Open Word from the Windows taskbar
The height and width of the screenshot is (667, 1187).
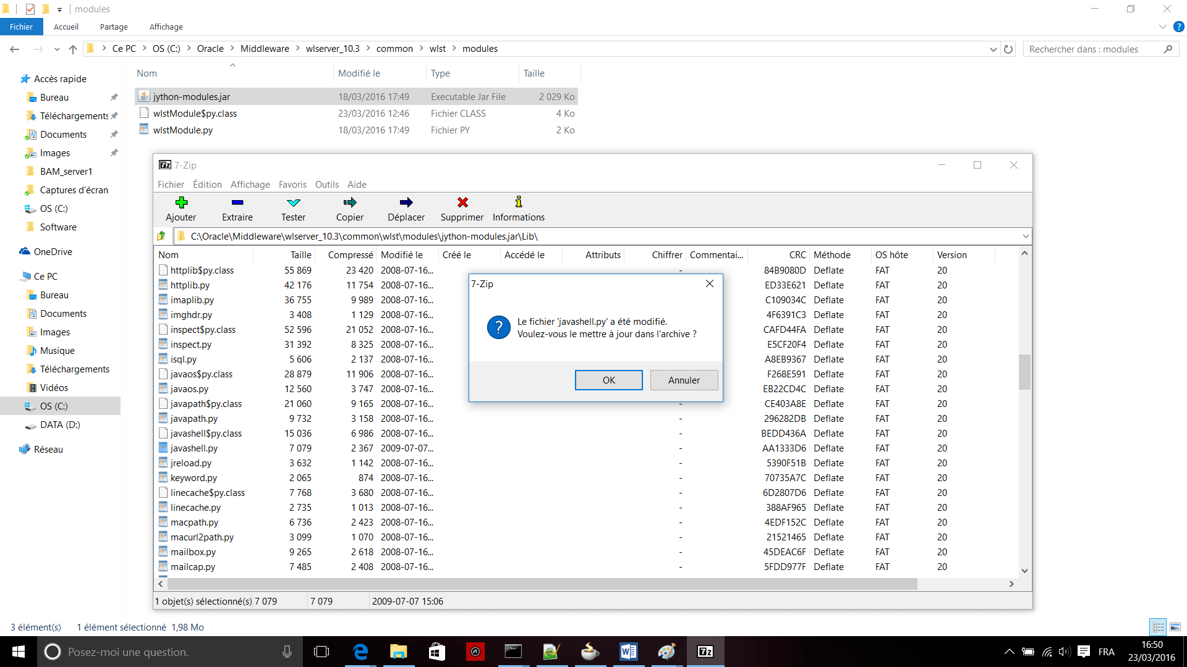coord(628,652)
